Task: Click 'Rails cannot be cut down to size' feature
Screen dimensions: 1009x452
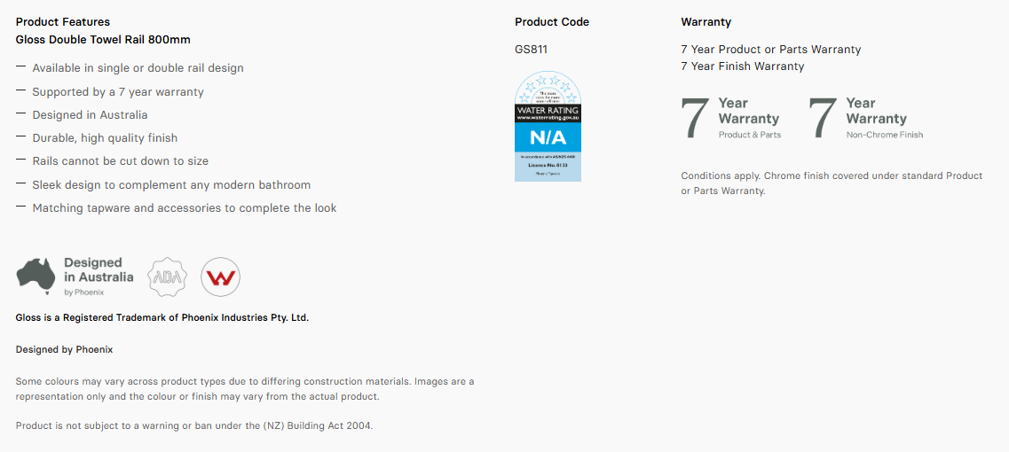Action: click(x=121, y=161)
